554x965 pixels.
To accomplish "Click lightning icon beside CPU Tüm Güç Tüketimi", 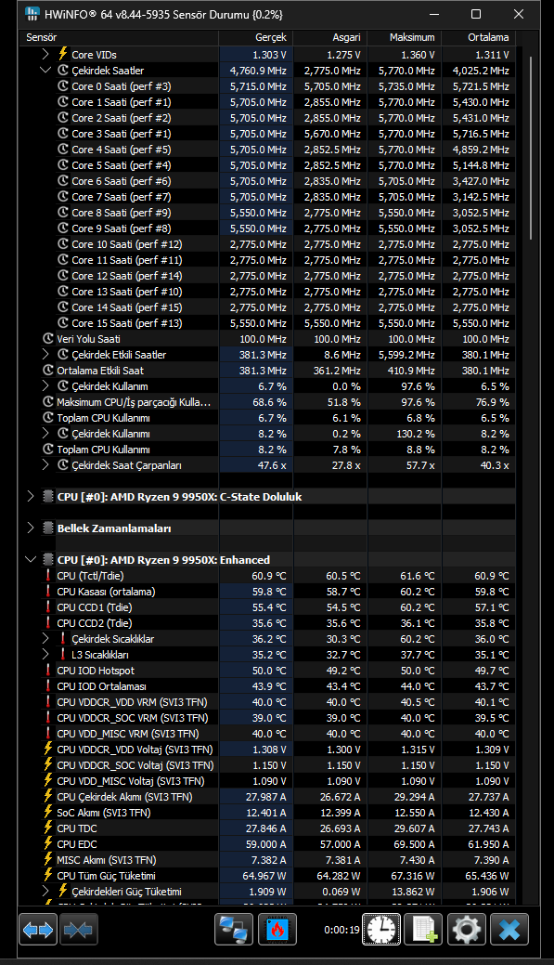I will click(x=48, y=875).
